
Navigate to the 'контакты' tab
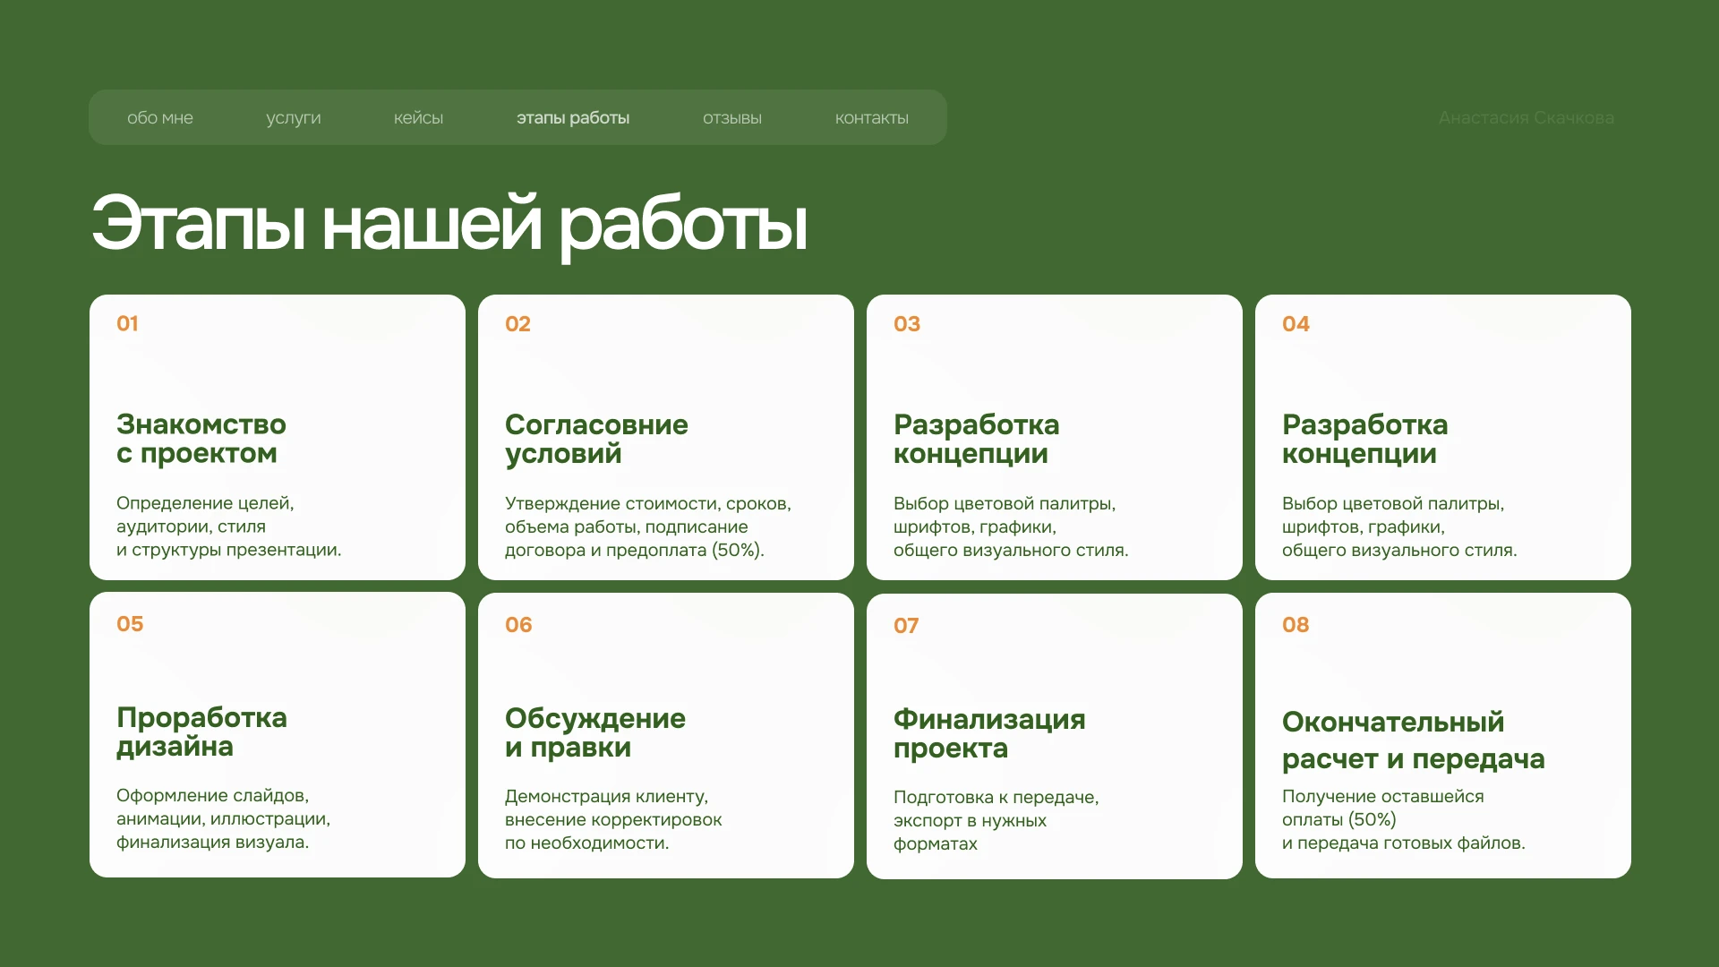click(x=871, y=118)
